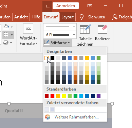
Task: Click the WordArt abc quick styles icon
Action: click(x=28, y=29)
